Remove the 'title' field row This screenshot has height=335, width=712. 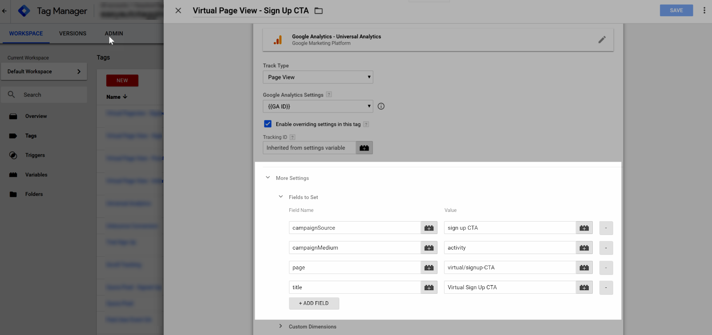point(606,287)
